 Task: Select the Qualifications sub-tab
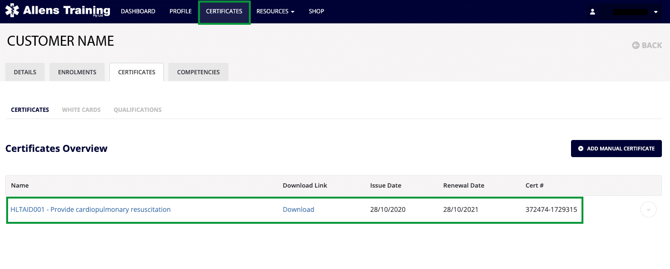pyautogui.click(x=138, y=110)
